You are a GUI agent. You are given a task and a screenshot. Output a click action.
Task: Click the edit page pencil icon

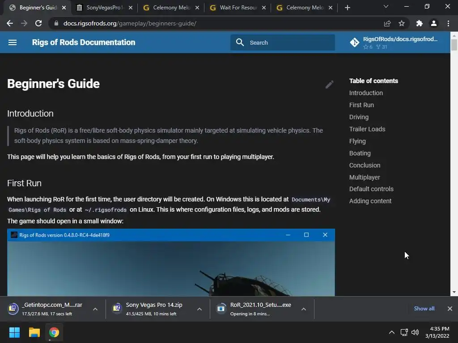click(x=329, y=84)
